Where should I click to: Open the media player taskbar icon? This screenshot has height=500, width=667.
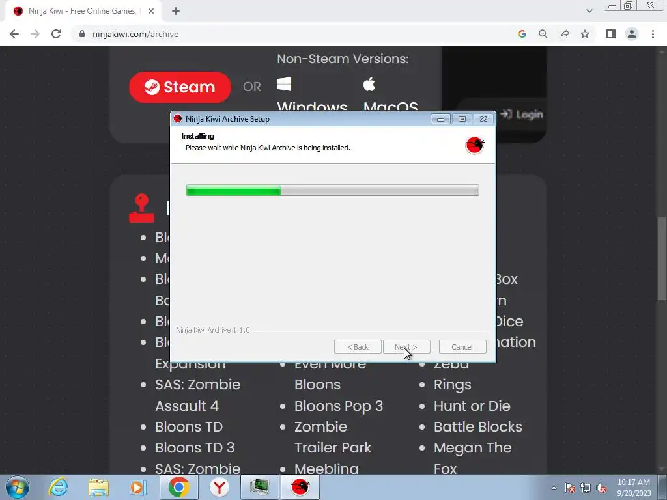point(138,487)
